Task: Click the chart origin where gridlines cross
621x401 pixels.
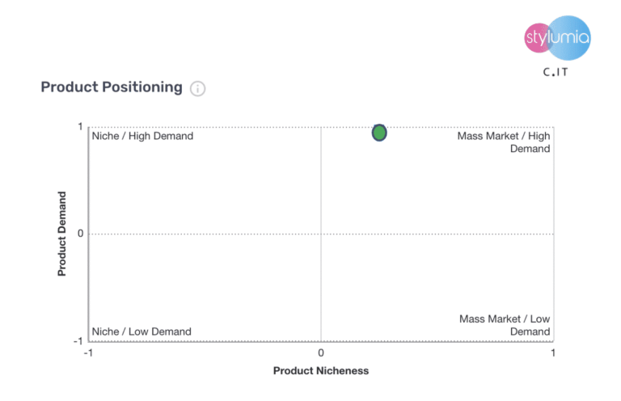Action: (x=321, y=234)
